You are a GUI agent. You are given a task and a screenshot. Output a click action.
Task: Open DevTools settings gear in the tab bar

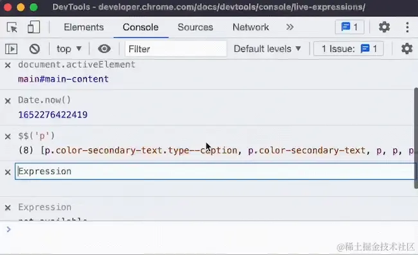[384, 27]
